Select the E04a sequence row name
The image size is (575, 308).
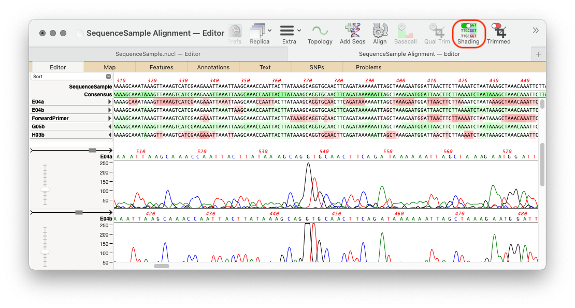[38, 102]
